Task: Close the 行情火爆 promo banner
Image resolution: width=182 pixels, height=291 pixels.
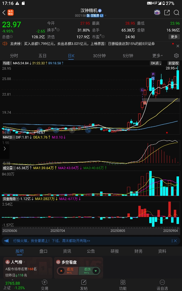Action: tap(175, 241)
